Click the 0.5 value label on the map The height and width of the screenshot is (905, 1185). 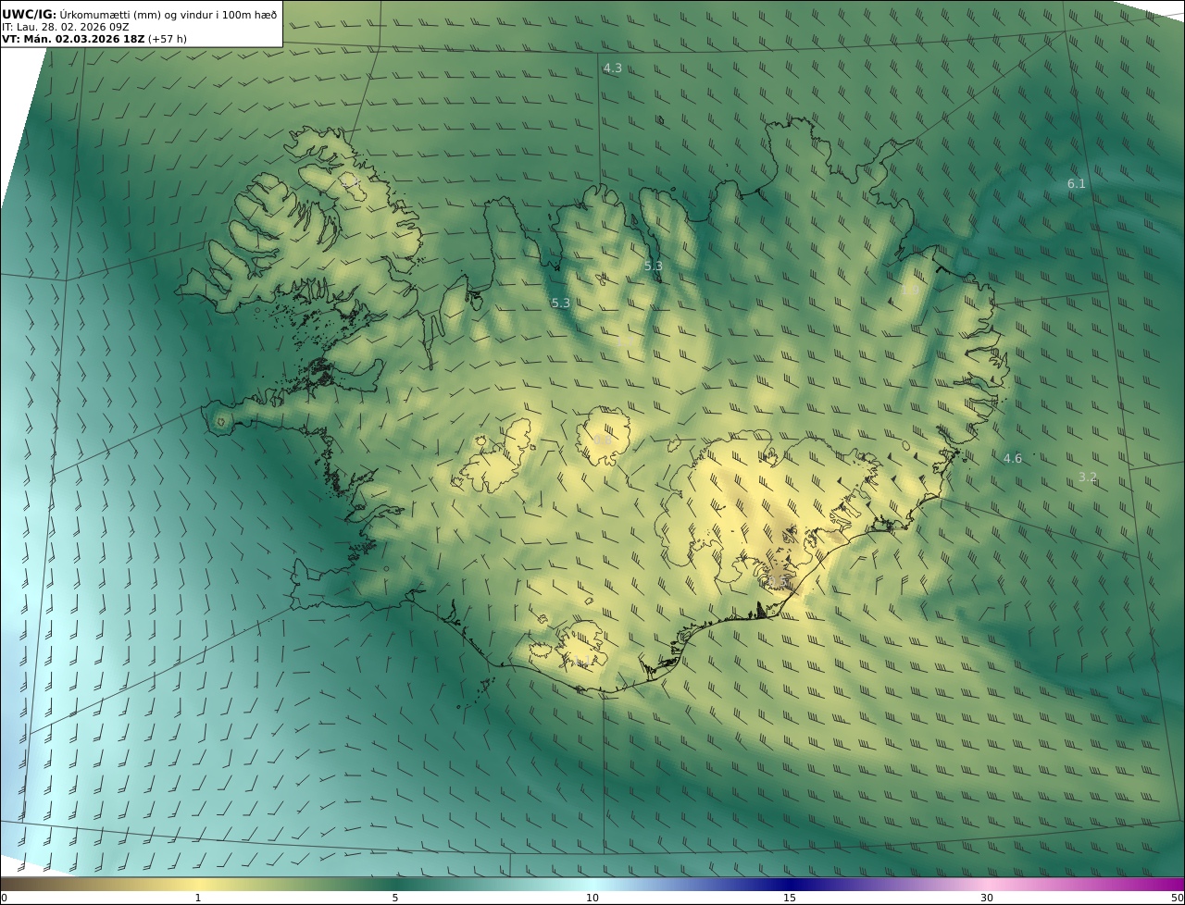[778, 581]
